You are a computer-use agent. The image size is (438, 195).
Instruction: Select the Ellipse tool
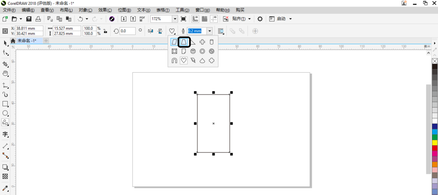[5, 113]
